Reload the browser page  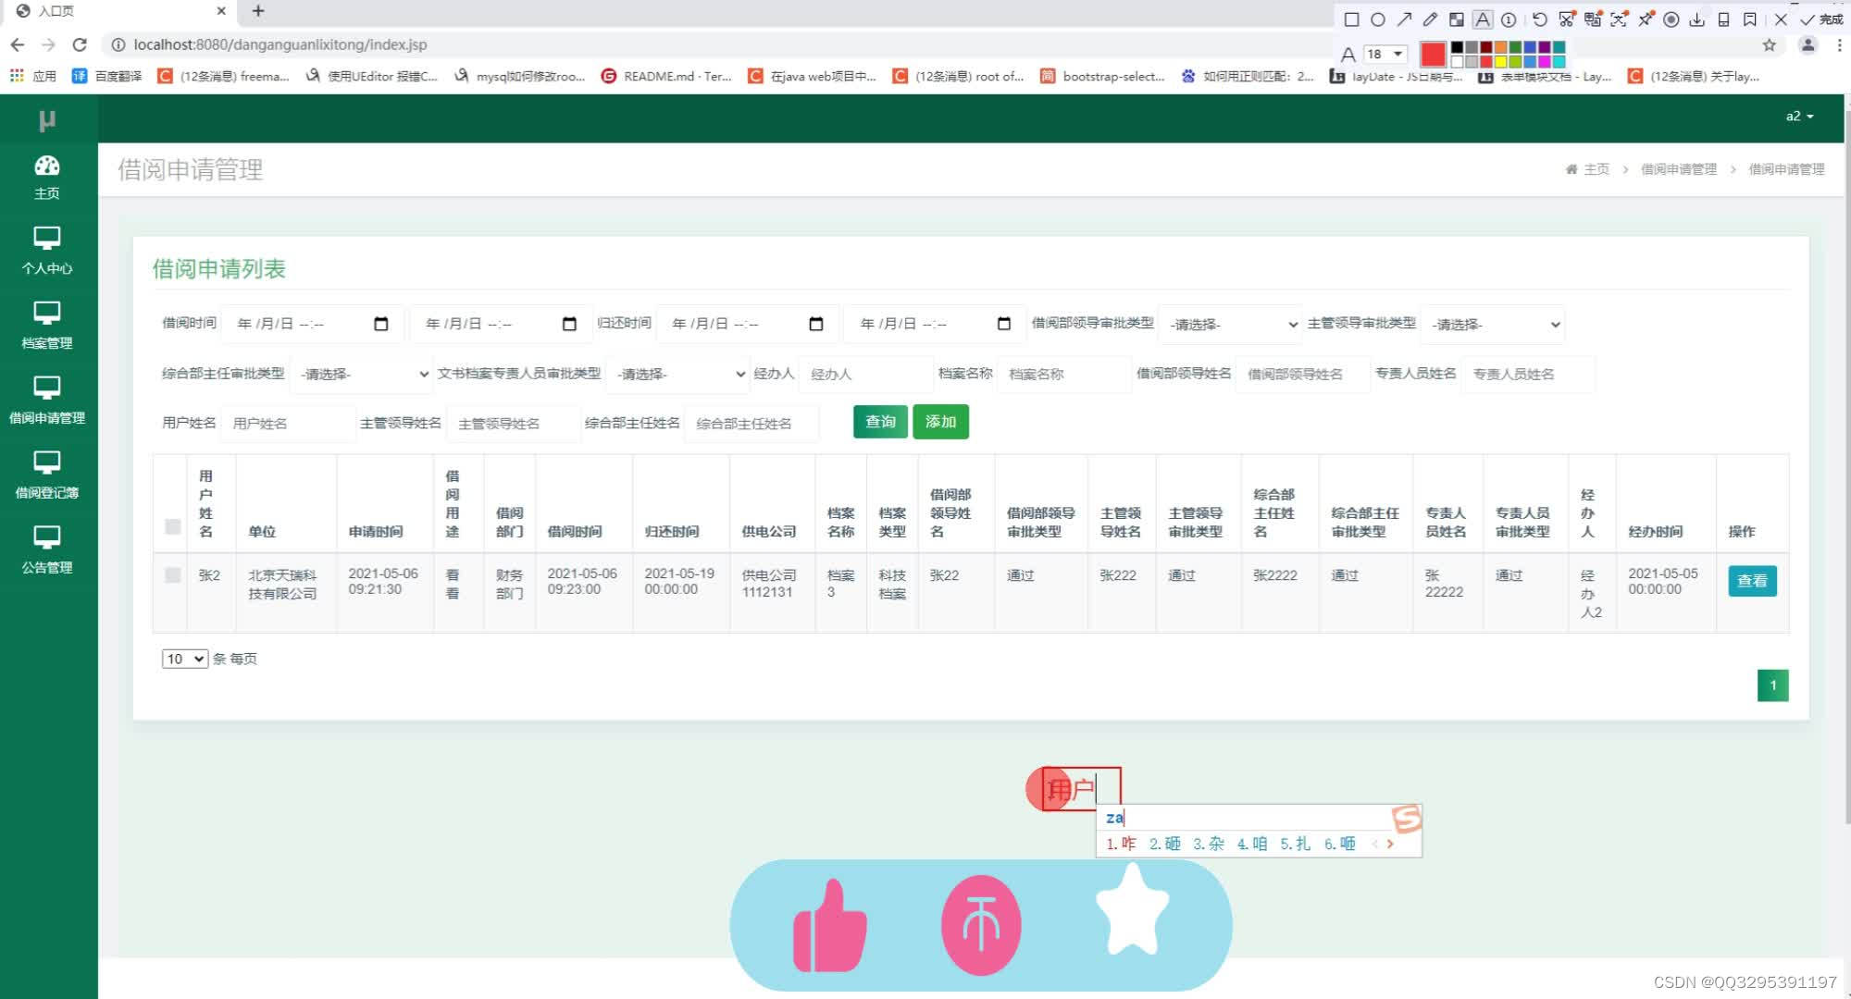(x=80, y=44)
